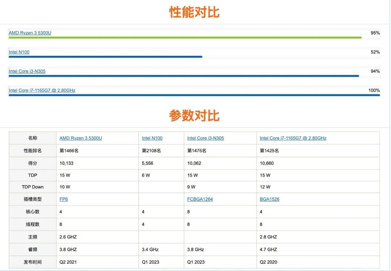Image resolution: width=391 pixels, height=271 pixels.
Task: Click the green Ryzen 3 5300U performance bar
Action: [185, 38]
